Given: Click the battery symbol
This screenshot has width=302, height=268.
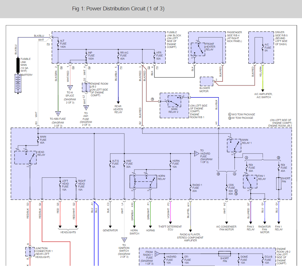Looking at the screenshot, I should (x=18, y=84).
